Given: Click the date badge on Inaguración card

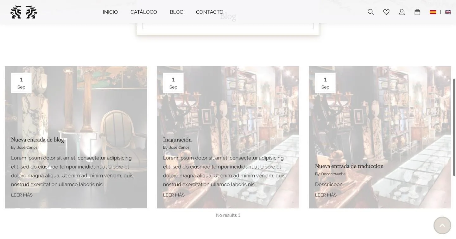Looking at the screenshot, I should click(x=173, y=83).
